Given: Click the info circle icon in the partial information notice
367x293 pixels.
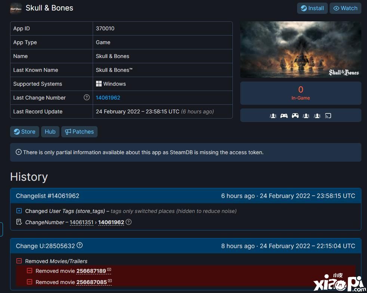Looking at the screenshot, I should coord(19,152).
